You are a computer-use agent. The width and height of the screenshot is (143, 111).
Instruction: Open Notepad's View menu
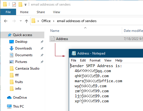(x=108, y=60)
